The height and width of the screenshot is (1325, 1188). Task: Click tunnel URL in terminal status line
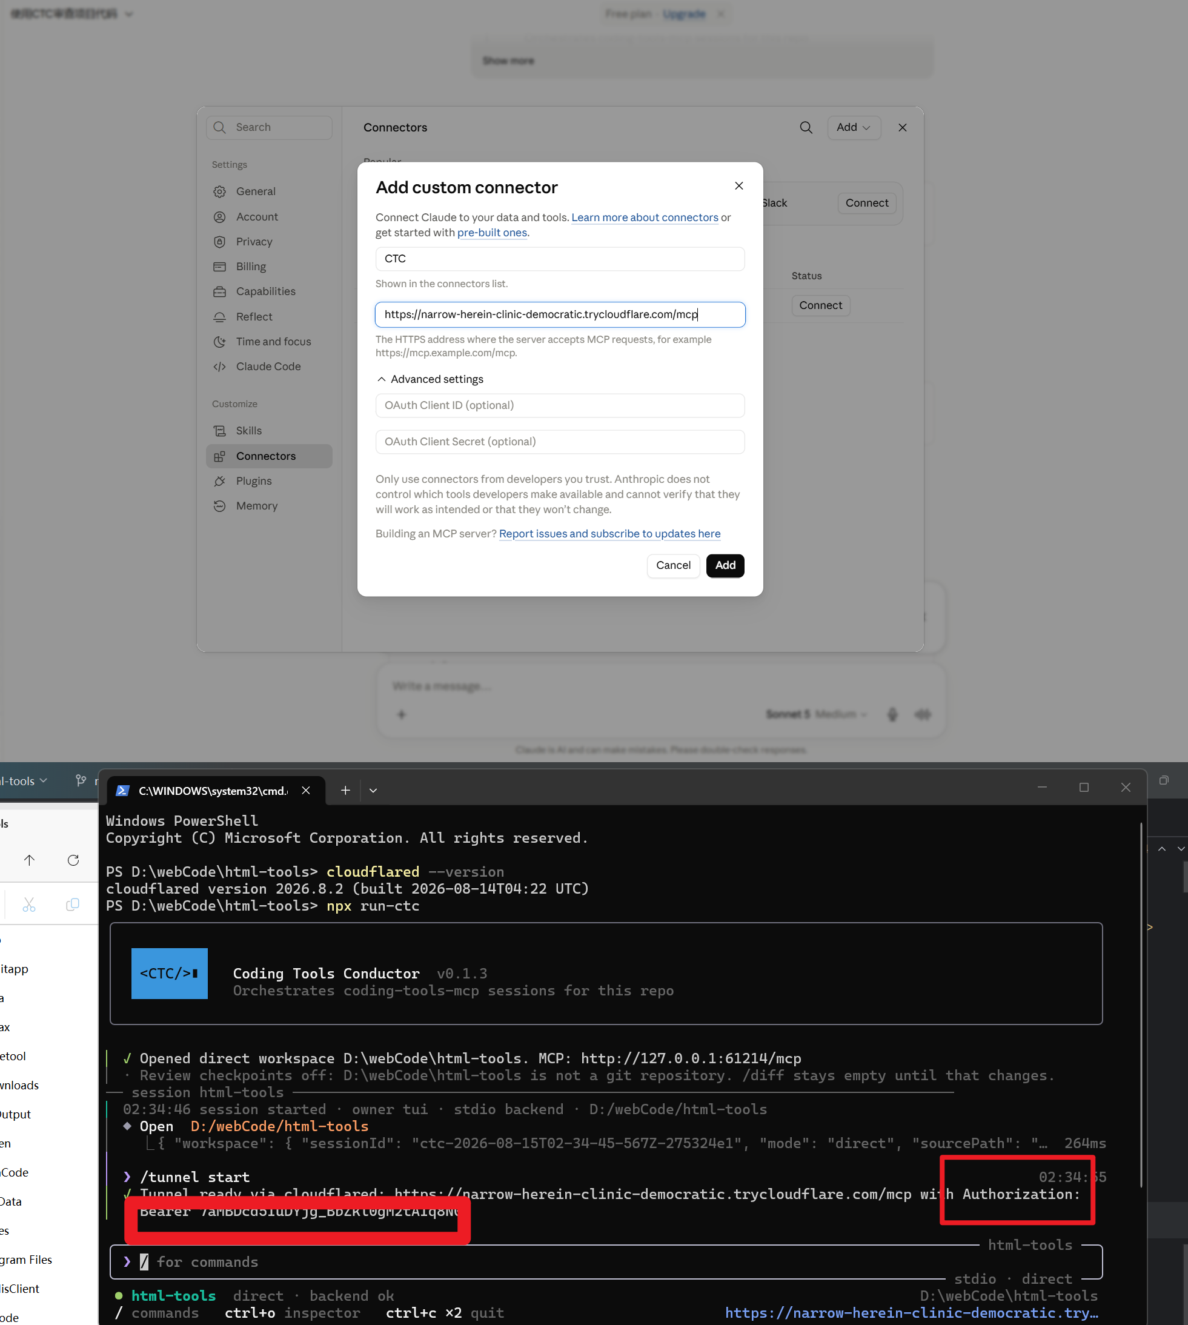pos(912,1313)
